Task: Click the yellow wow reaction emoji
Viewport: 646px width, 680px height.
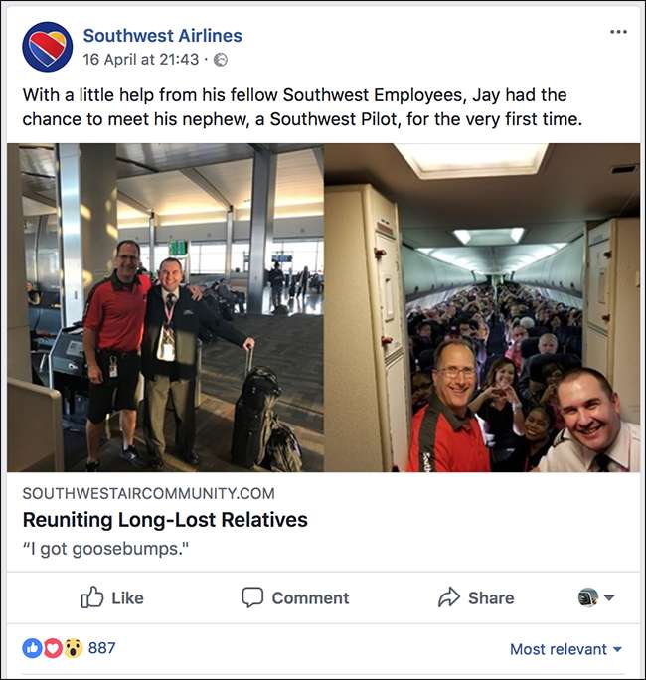Action: tap(73, 648)
